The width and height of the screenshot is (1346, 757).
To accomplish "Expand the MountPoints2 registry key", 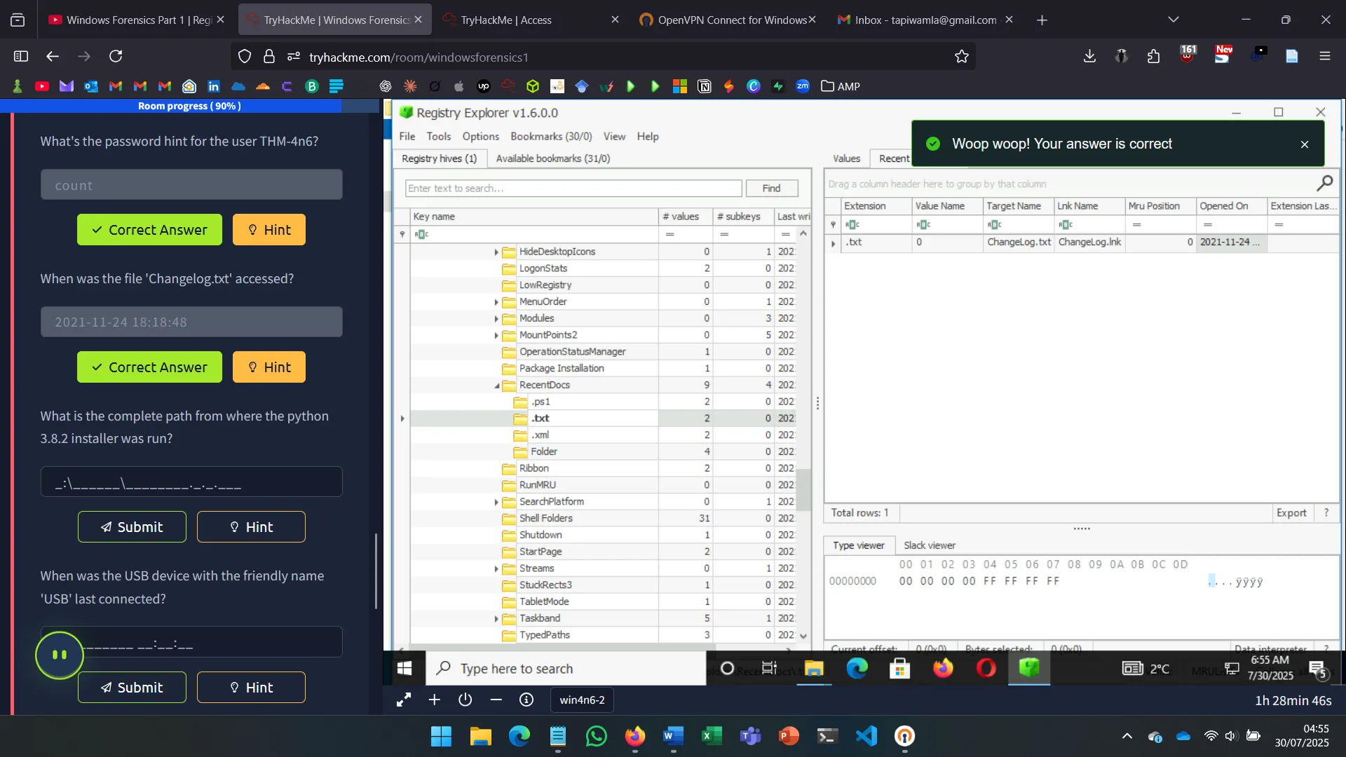I will coord(496,336).
